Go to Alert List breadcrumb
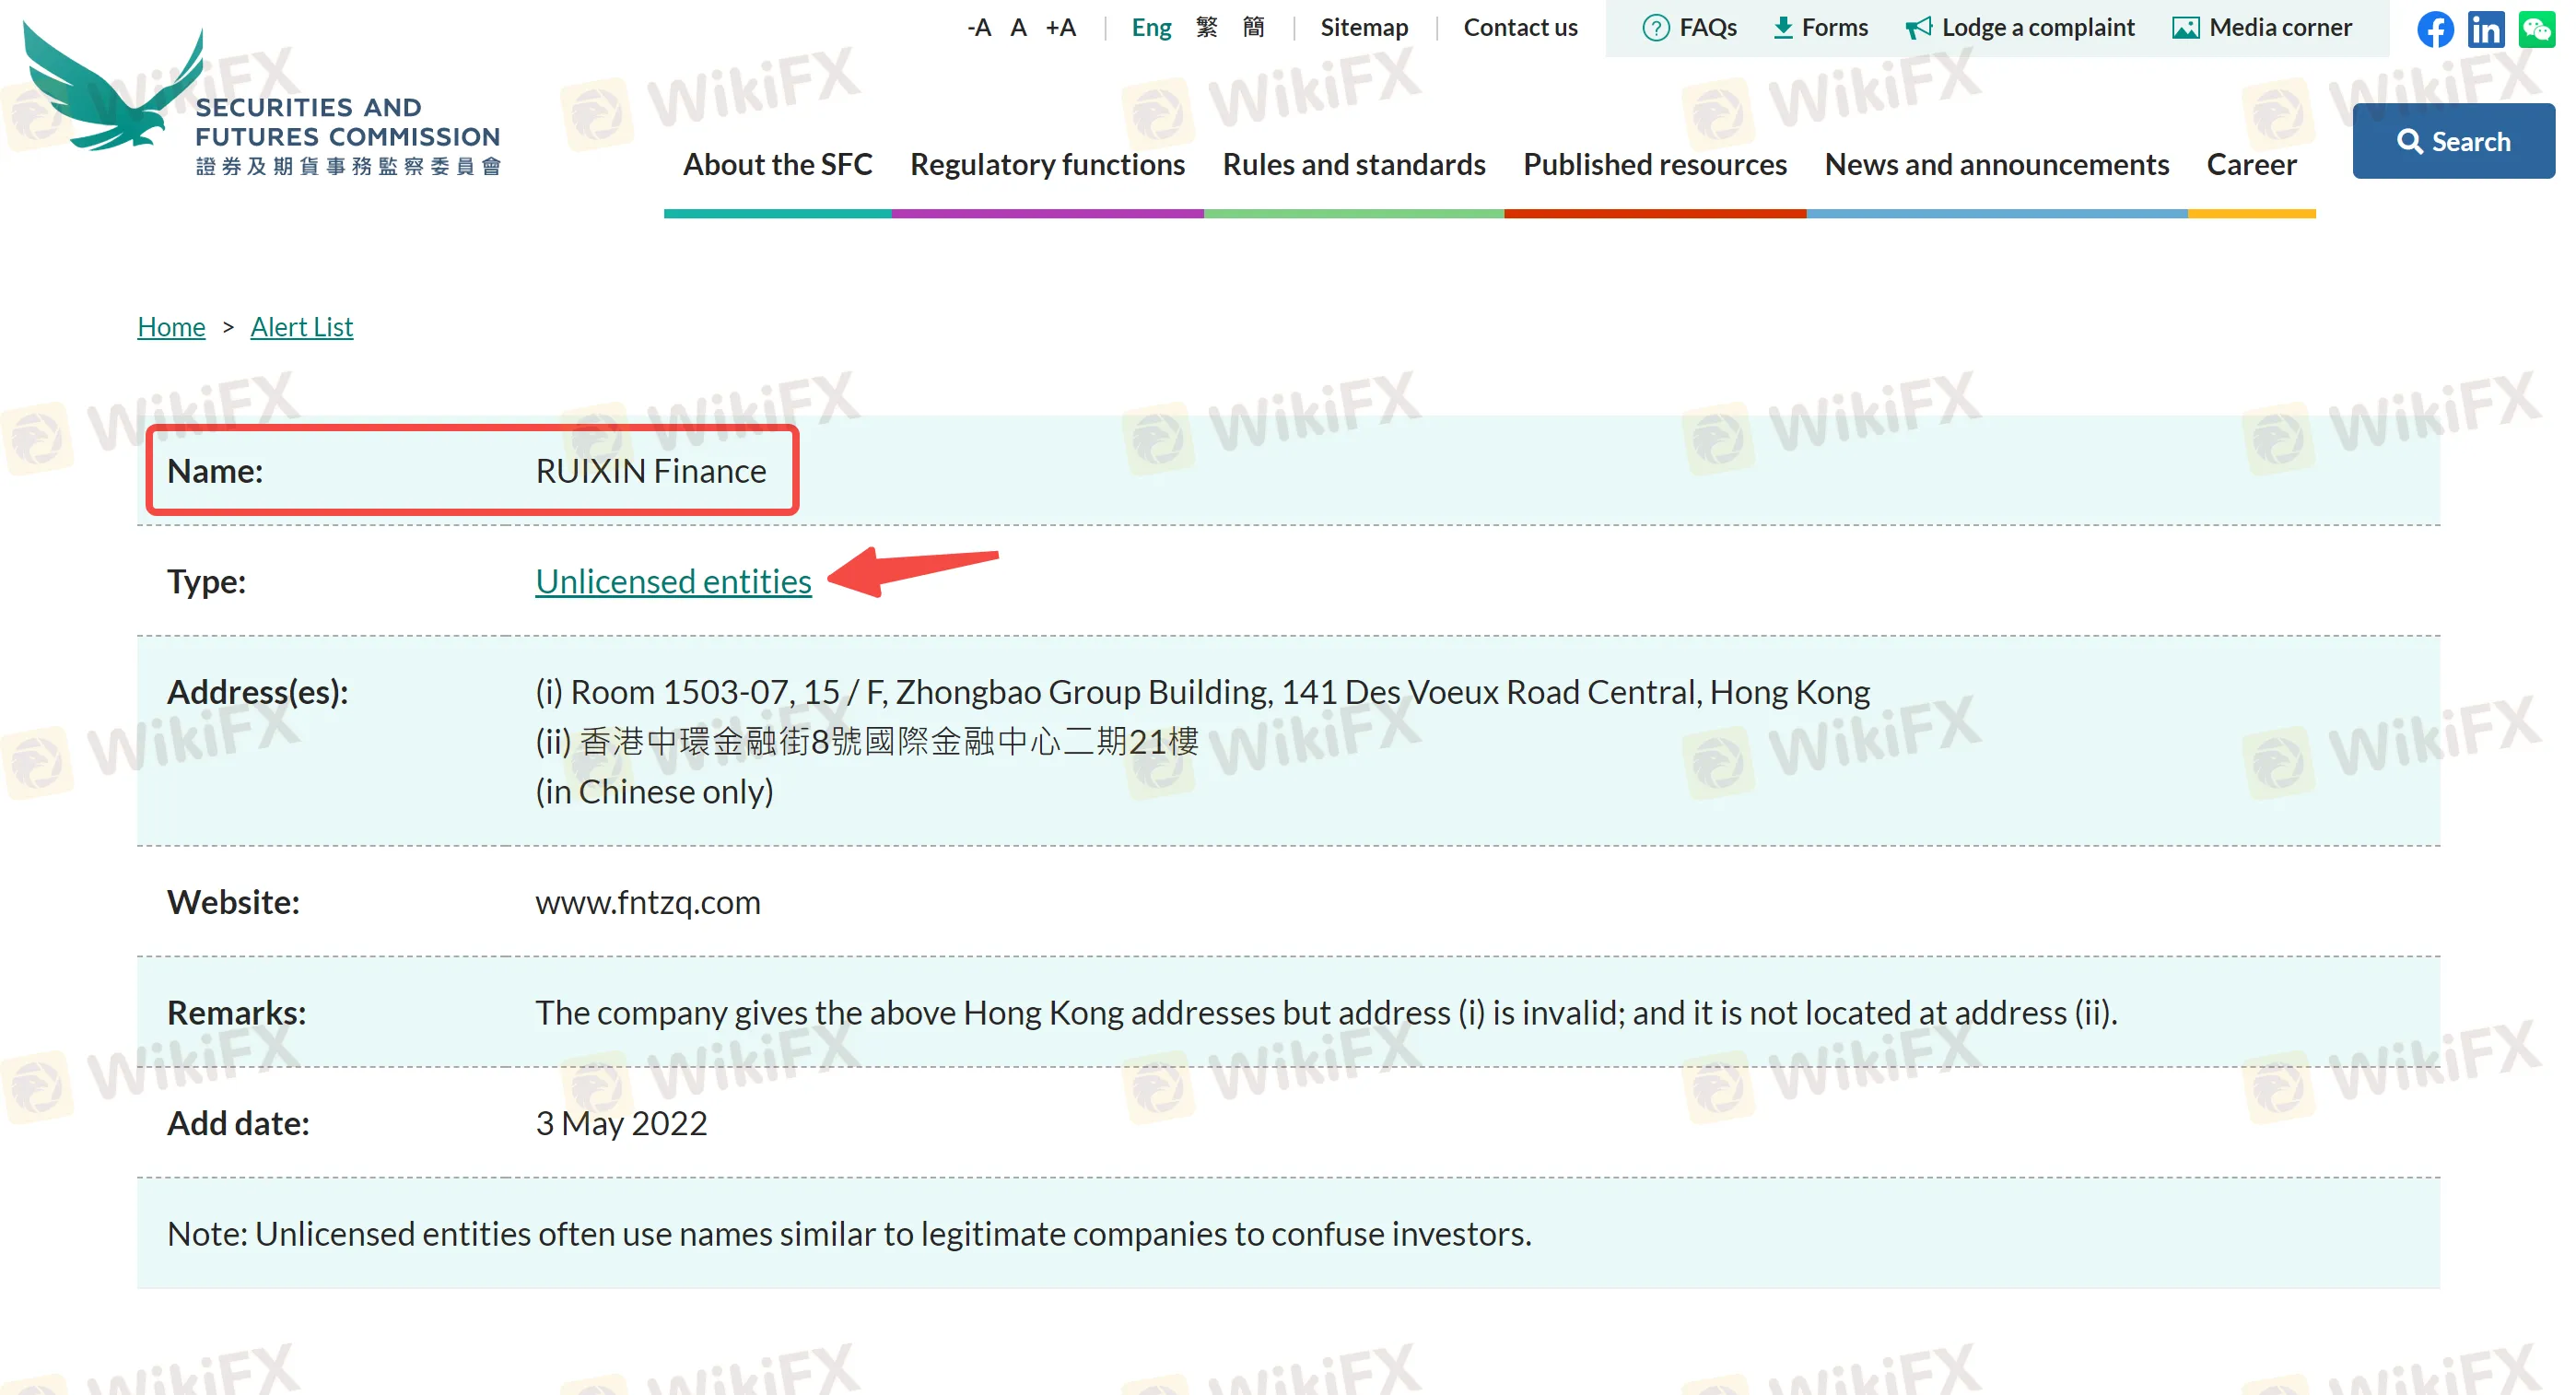 click(x=301, y=327)
